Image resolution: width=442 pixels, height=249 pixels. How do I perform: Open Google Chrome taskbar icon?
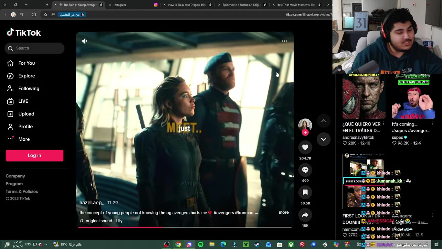coord(178,245)
